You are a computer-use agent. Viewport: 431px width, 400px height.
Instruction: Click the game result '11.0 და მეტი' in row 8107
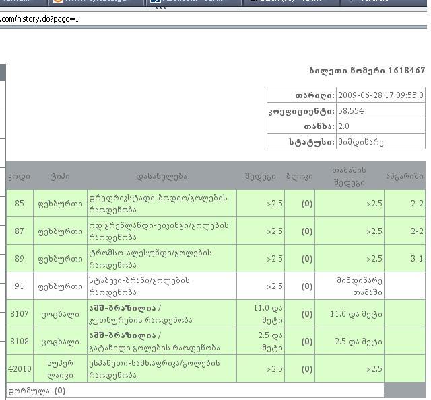pos(356,314)
